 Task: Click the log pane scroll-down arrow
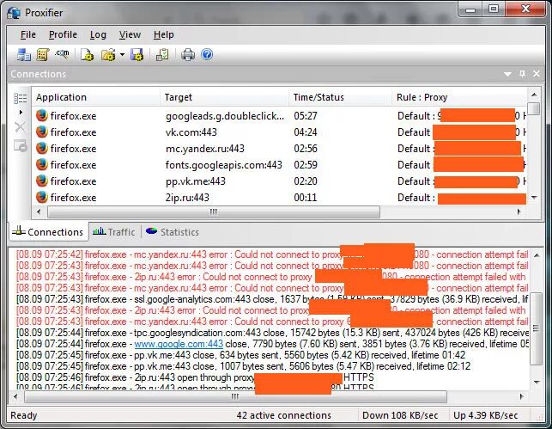click(x=537, y=382)
